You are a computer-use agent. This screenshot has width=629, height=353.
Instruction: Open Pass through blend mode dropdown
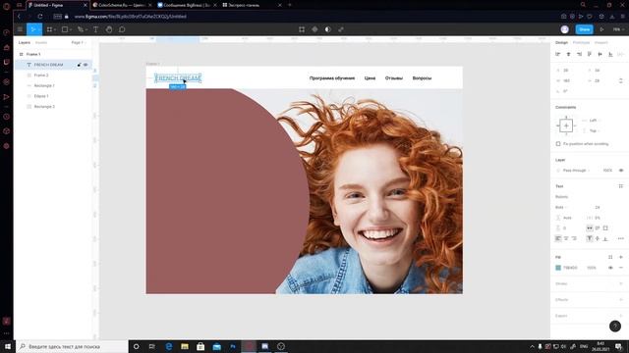[x=577, y=170]
